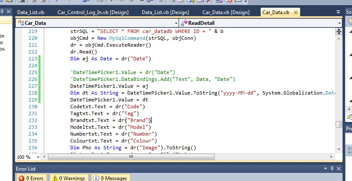Toggle the 0 Warnings filter

69,178
